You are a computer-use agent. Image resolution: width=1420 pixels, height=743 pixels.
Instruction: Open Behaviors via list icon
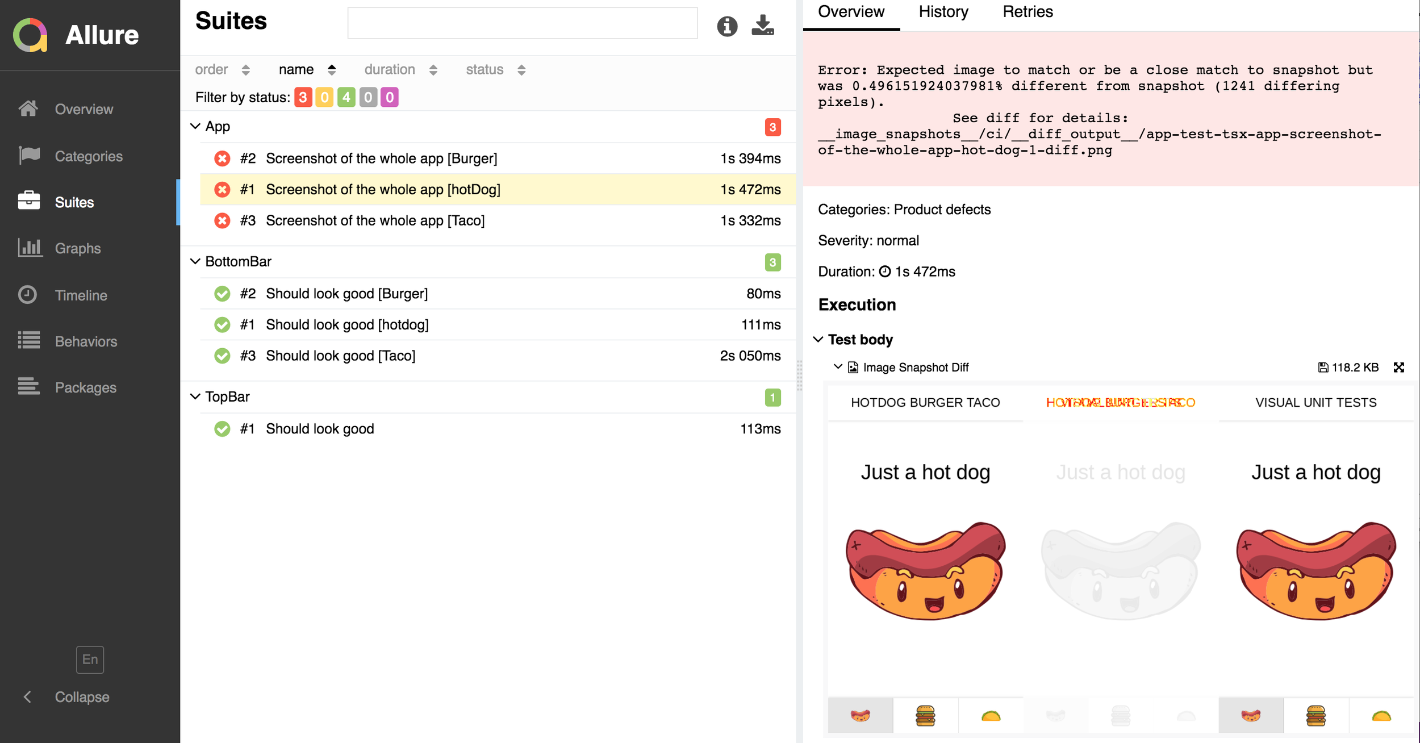coord(29,340)
